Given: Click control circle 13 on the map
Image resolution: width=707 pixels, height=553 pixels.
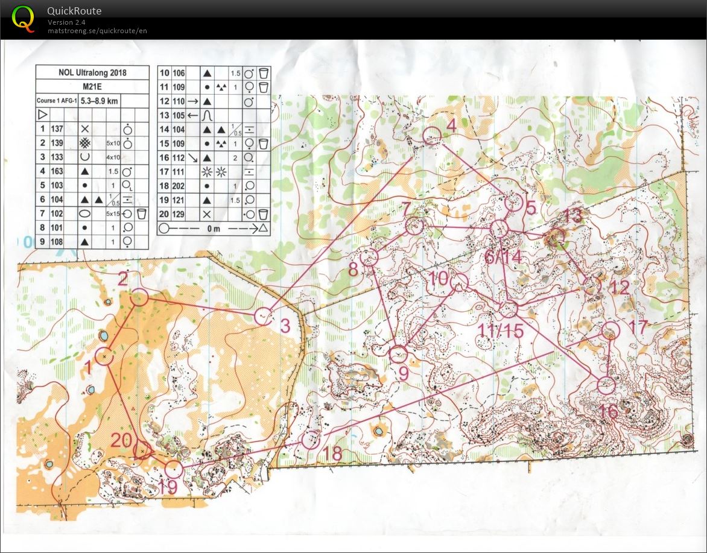Looking at the screenshot, I should pyautogui.click(x=554, y=237).
